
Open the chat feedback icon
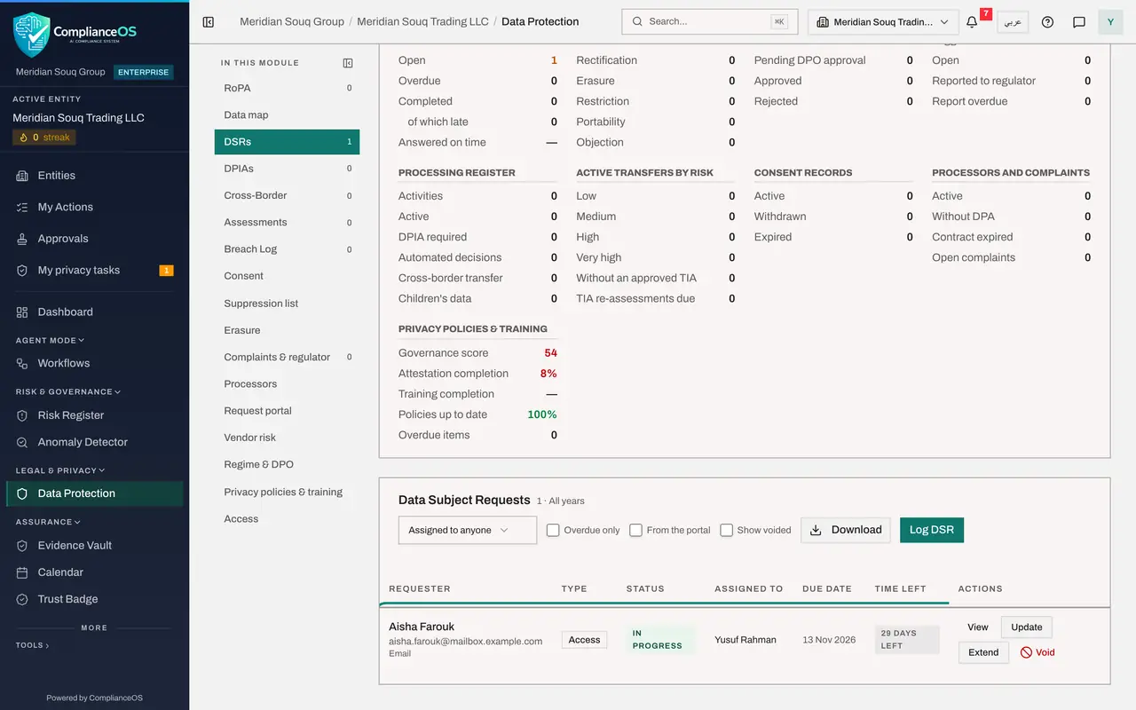tap(1079, 22)
